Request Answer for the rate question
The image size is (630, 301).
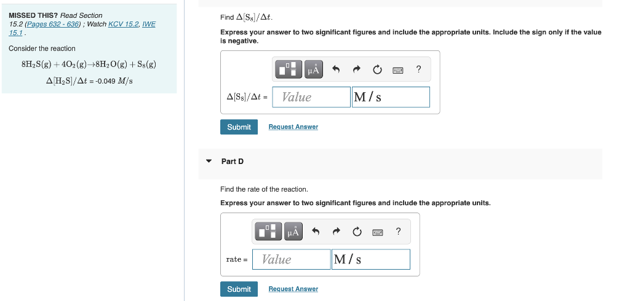(293, 289)
